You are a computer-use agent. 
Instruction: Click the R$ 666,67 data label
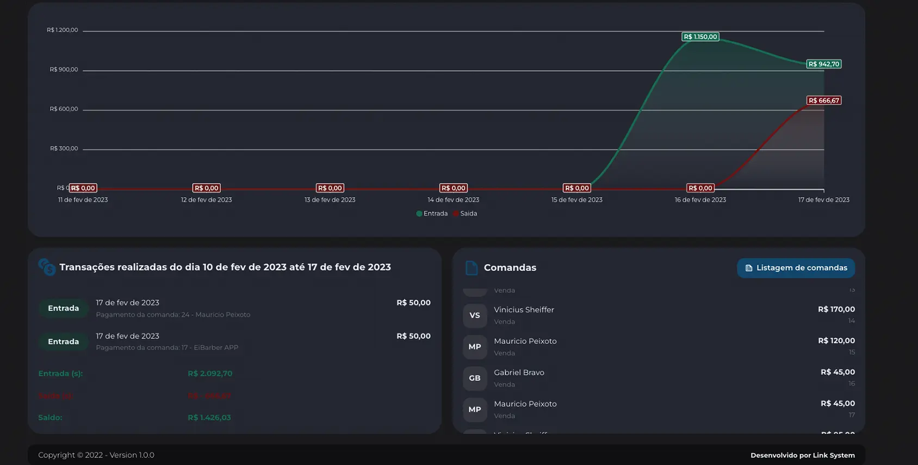(824, 100)
